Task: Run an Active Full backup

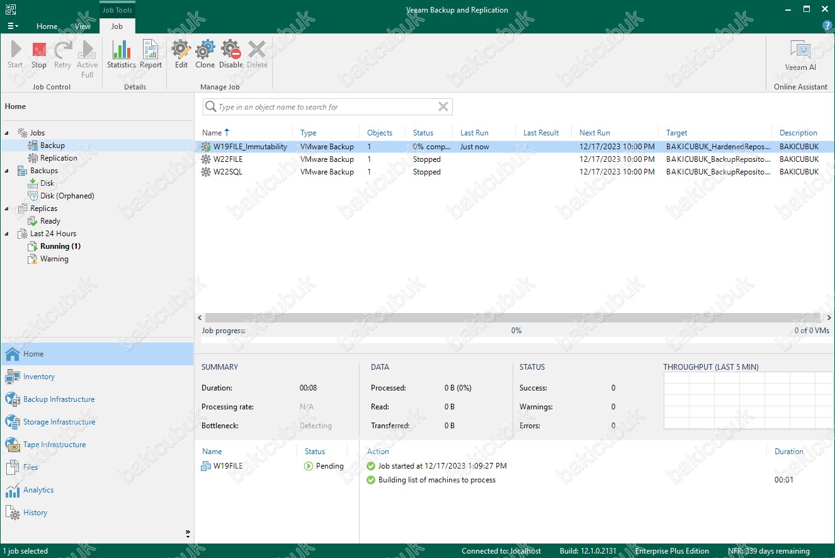Action: click(x=87, y=59)
